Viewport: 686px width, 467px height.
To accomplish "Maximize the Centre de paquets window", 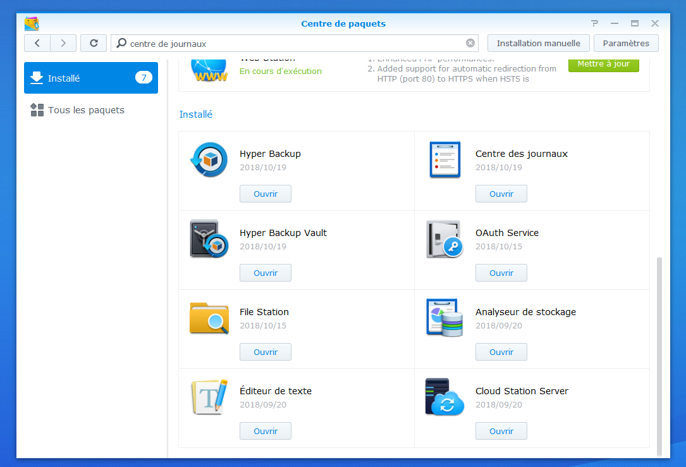I will [x=634, y=23].
